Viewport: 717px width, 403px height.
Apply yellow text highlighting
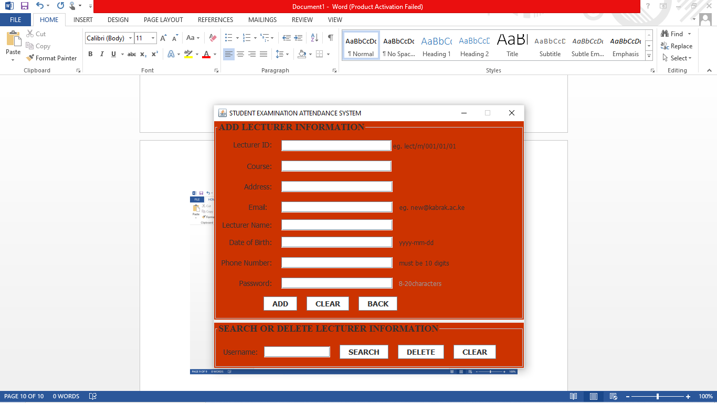(189, 54)
